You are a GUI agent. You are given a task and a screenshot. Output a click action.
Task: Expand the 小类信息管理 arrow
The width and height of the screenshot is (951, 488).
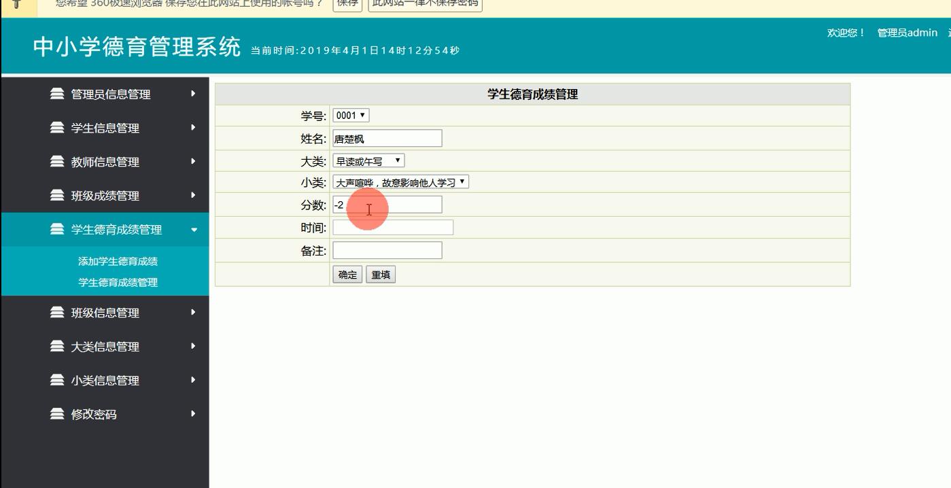194,381
